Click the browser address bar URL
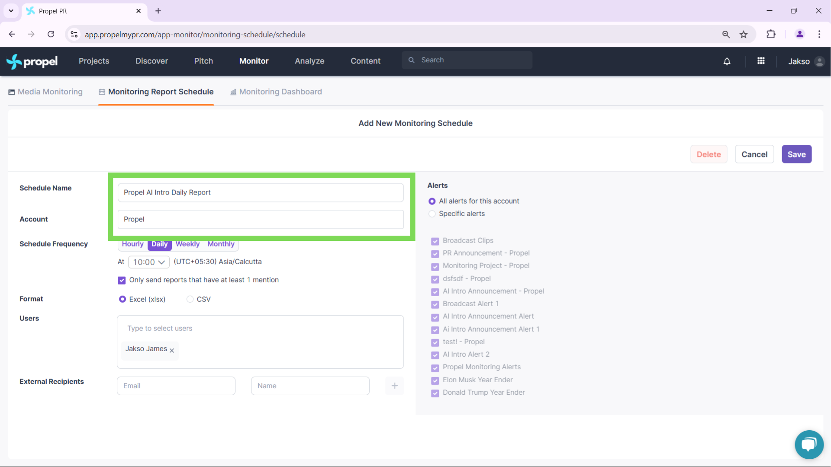 point(195,35)
